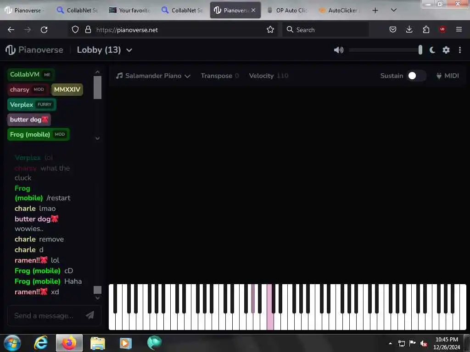This screenshot has width=470, height=352.
Task: Click the Action Center flag icon
Action: pyautogui.click(x=413, y=343)
